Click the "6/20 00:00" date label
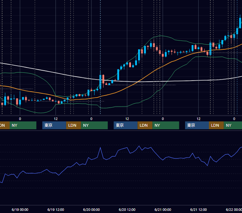Screen dimensions: 242x213 (91, 209)
